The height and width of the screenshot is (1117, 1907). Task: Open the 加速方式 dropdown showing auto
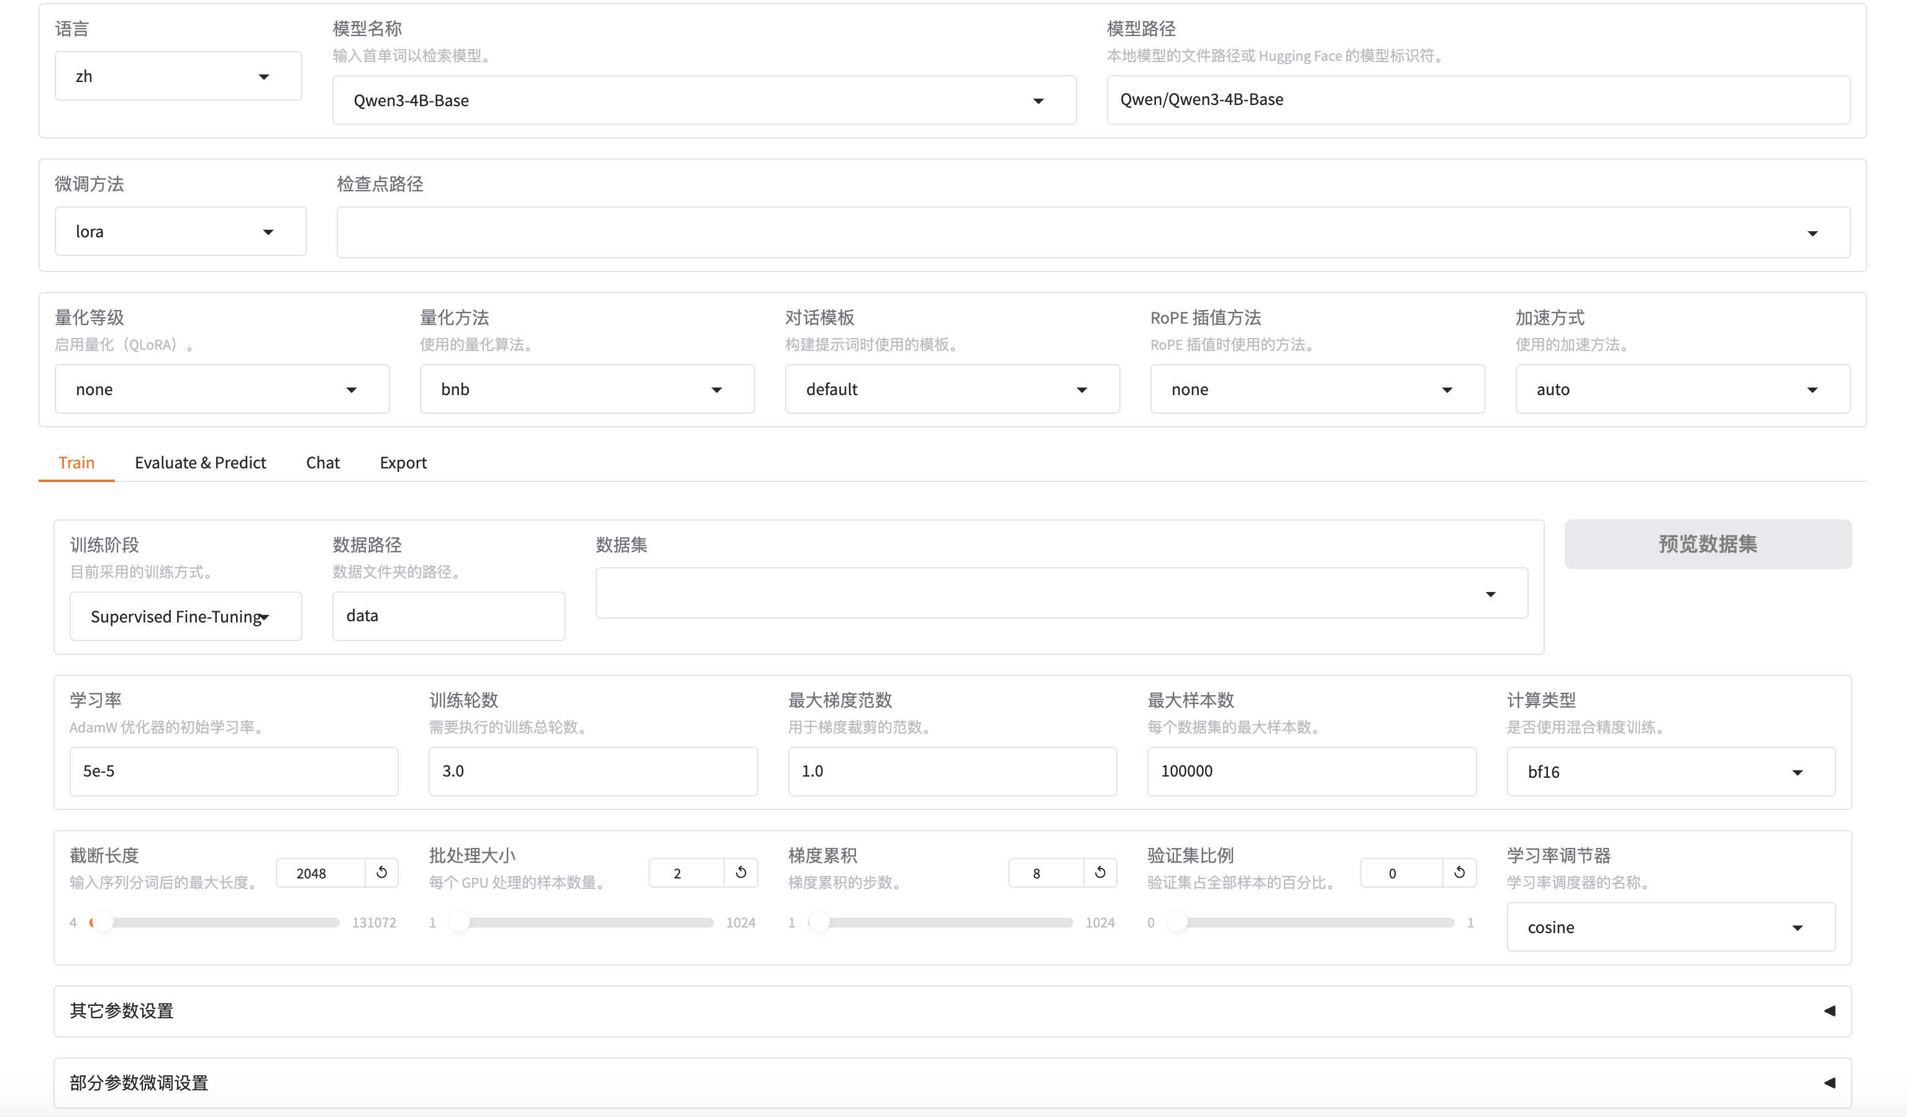1682,389
